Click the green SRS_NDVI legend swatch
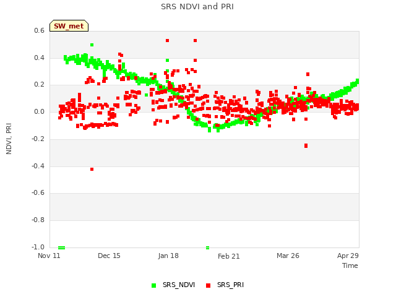 tap(154, 286)
